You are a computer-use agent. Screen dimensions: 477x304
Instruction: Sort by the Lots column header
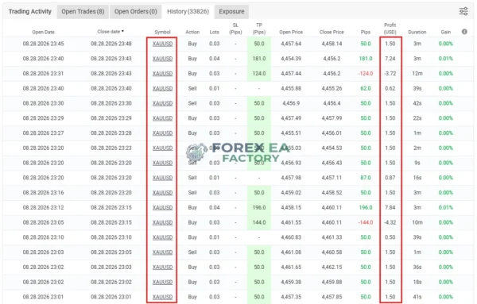pyautogui.click(x=214, y=32)
